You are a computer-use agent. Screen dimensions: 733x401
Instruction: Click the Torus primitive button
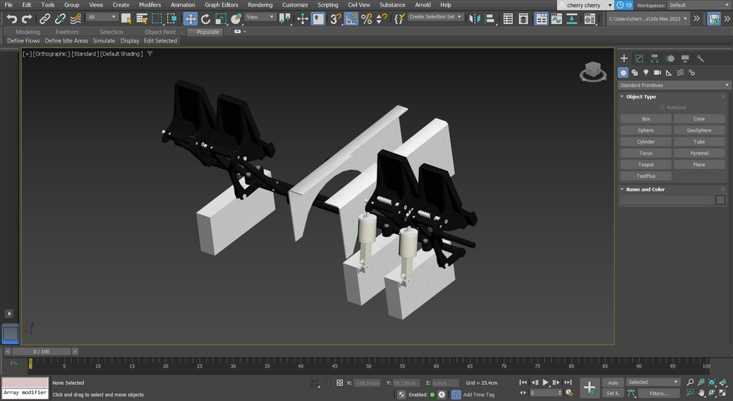click(x=645, y=153)
